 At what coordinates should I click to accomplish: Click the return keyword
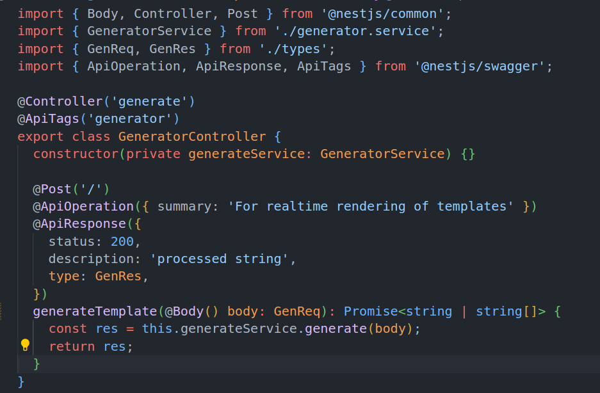72,346
